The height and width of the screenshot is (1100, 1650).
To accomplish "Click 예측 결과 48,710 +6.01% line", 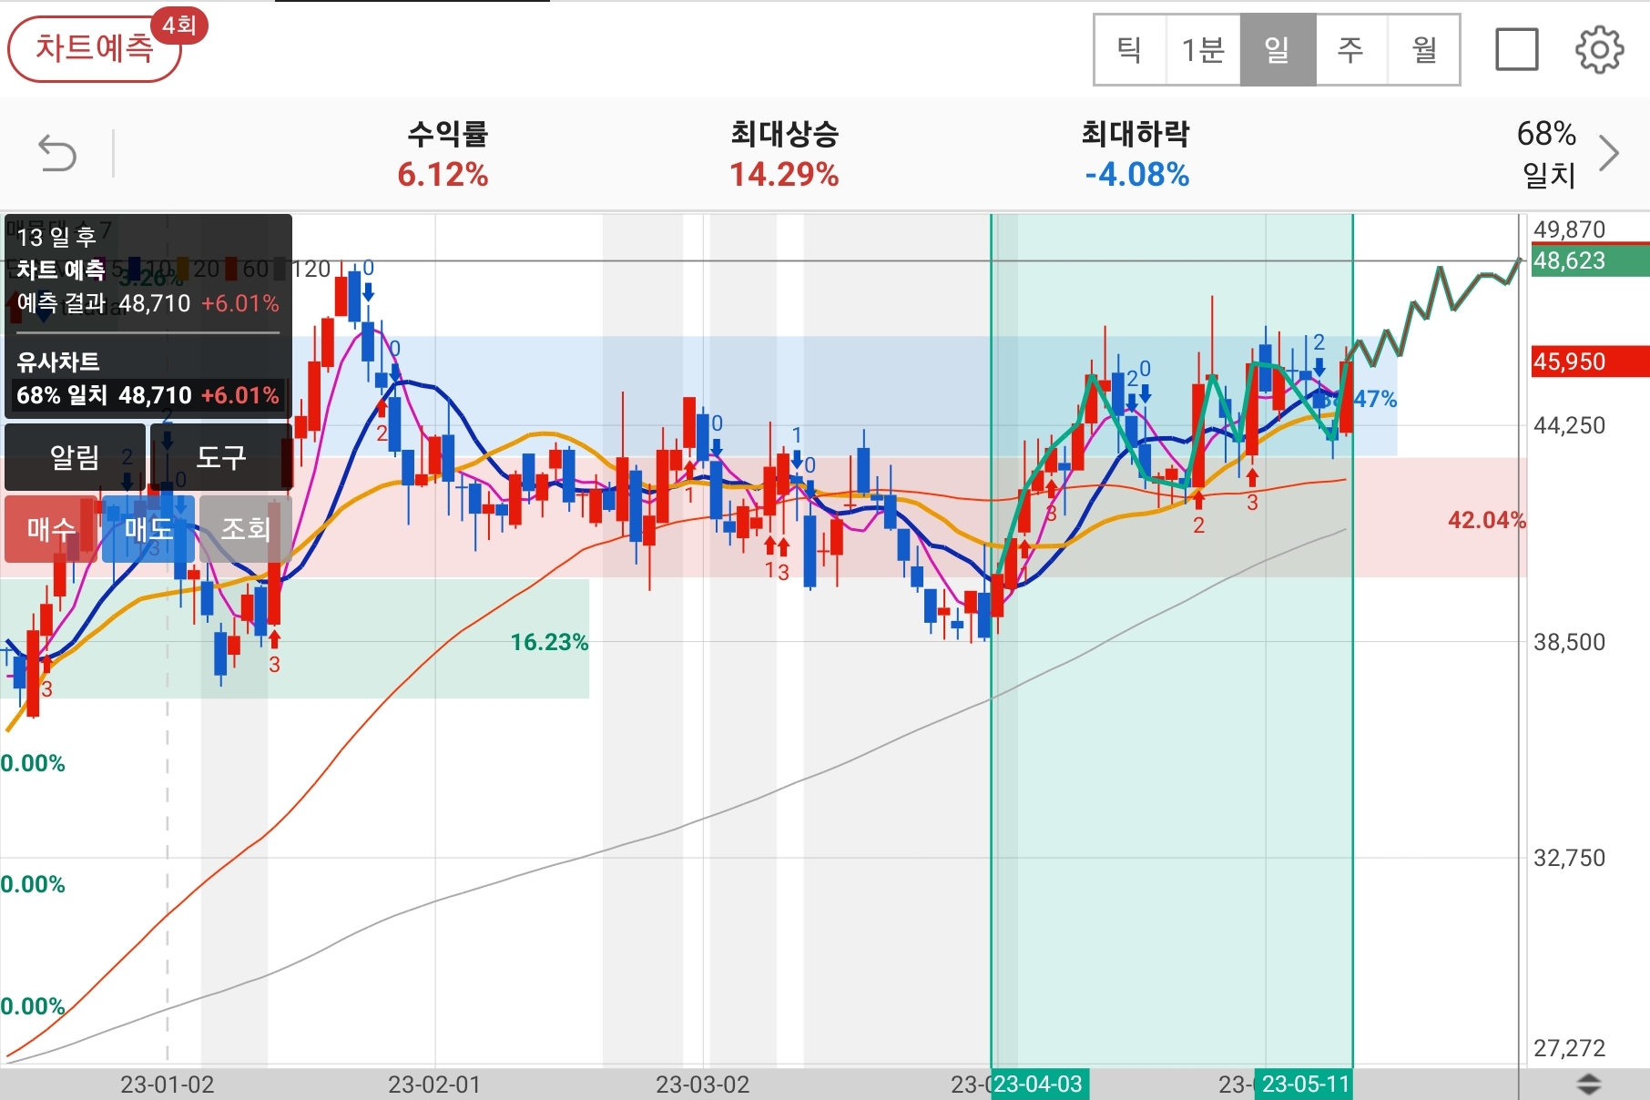I will (148, 303).
